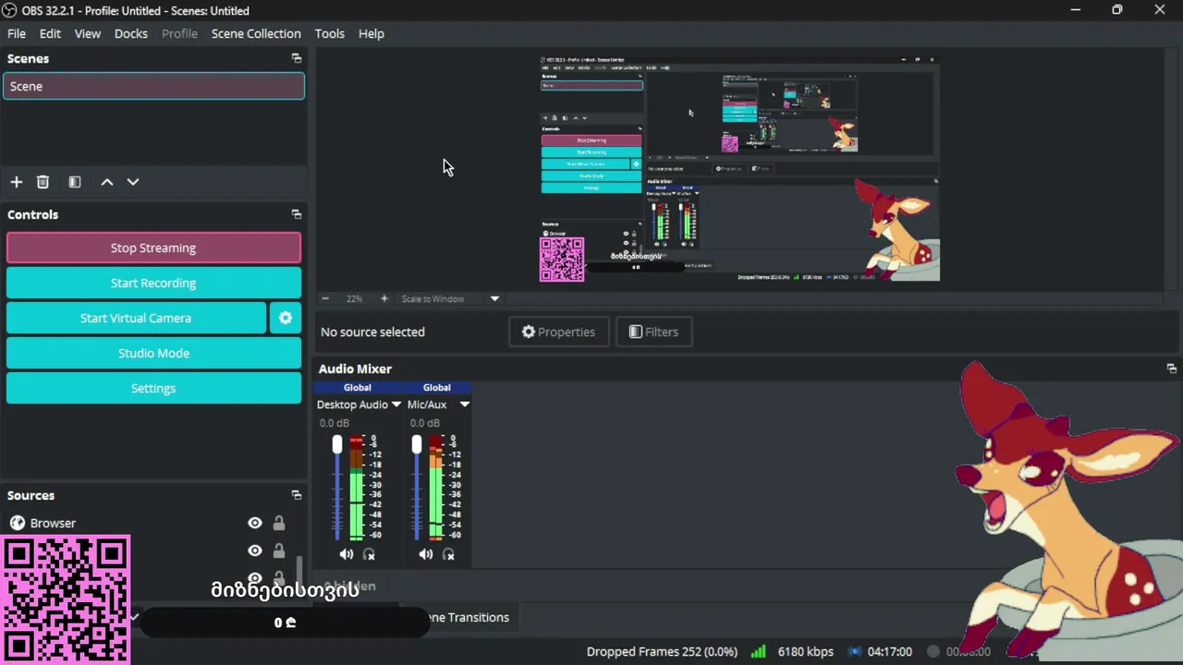Click Start Recording

tap(153, 283)
